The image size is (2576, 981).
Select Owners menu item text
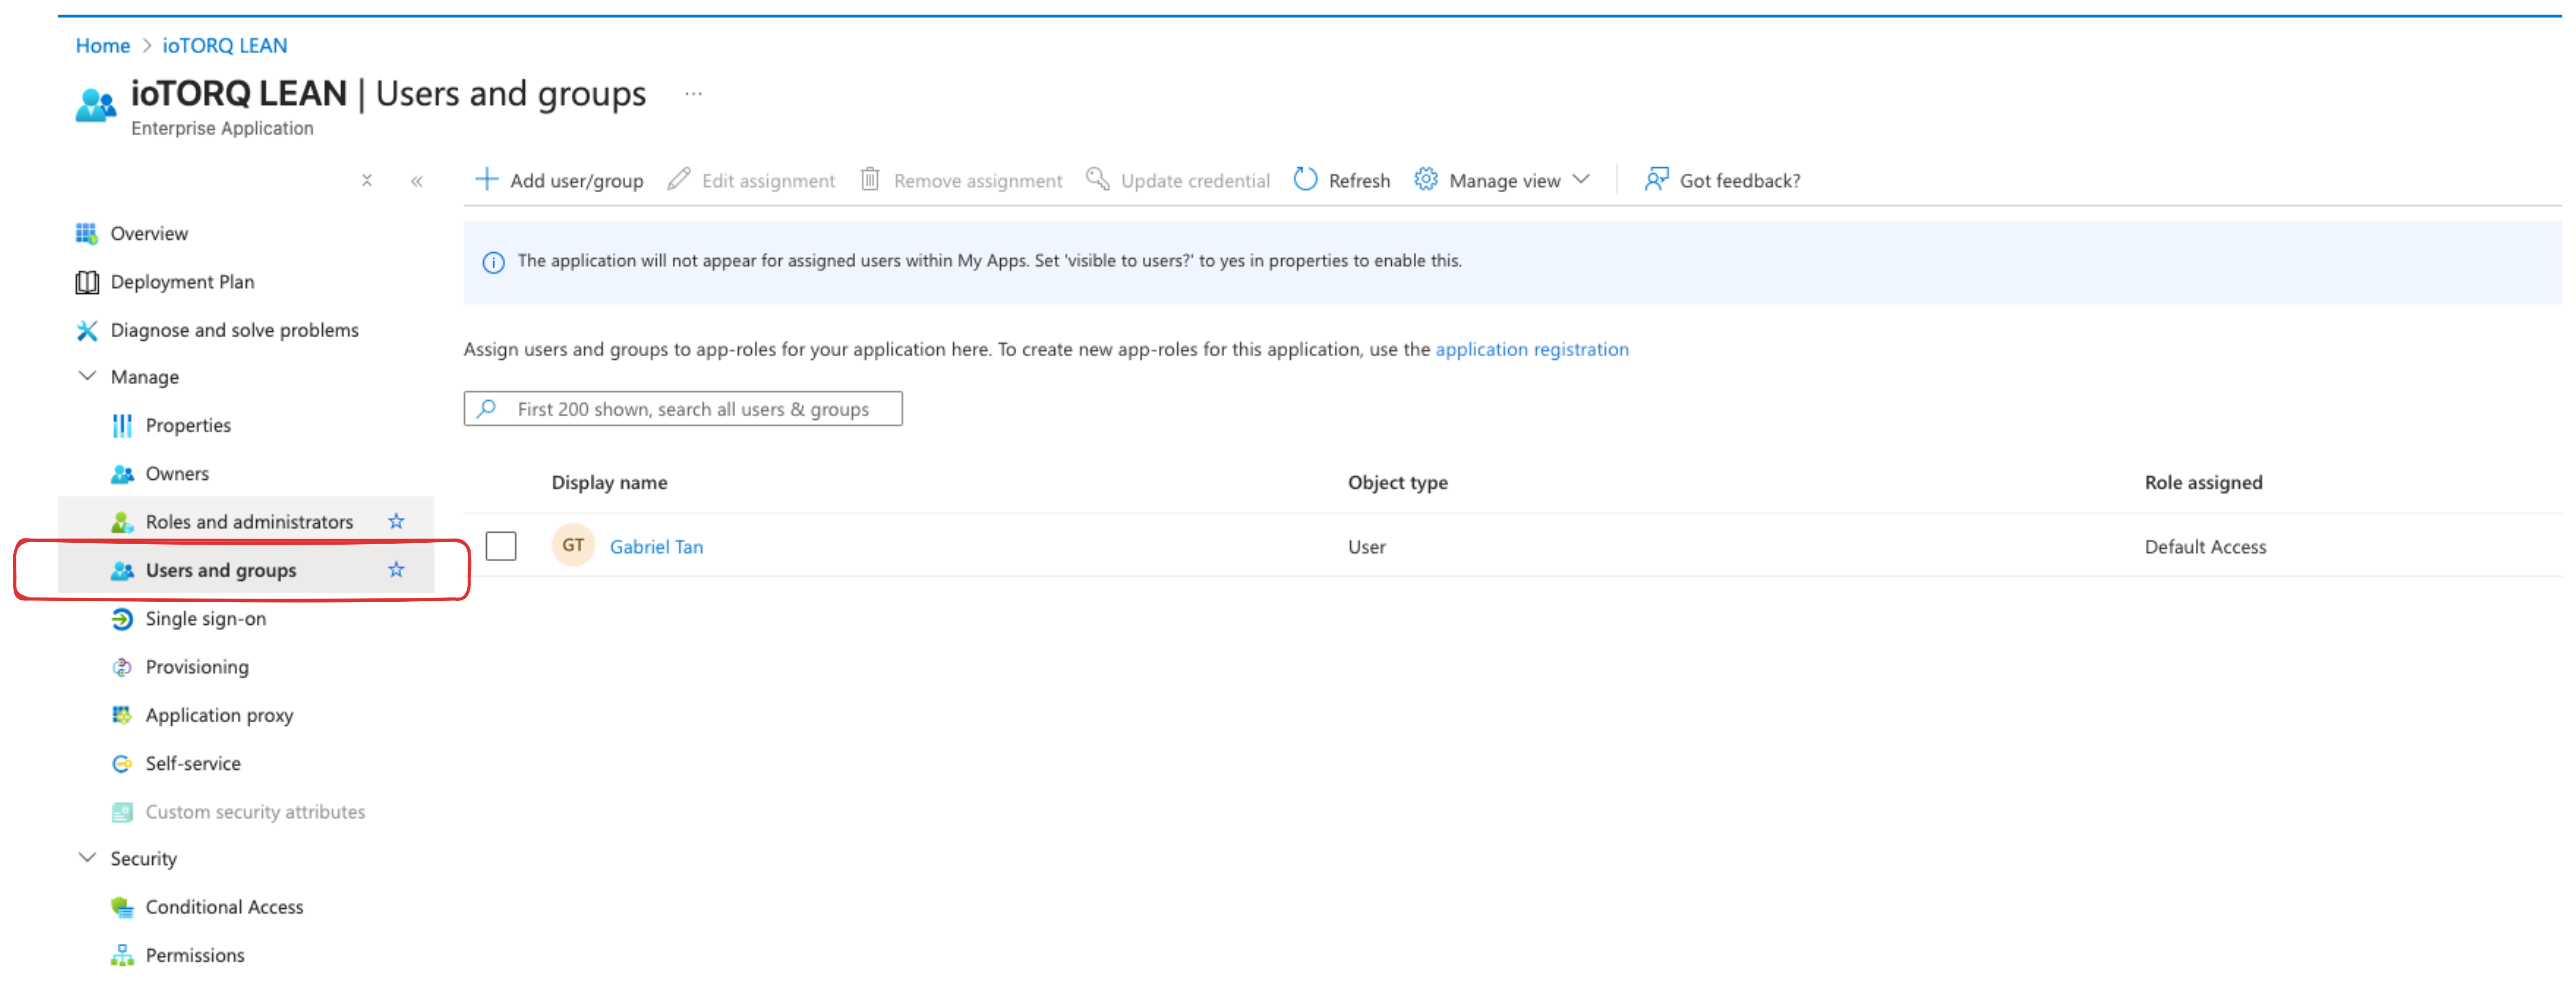177,474
